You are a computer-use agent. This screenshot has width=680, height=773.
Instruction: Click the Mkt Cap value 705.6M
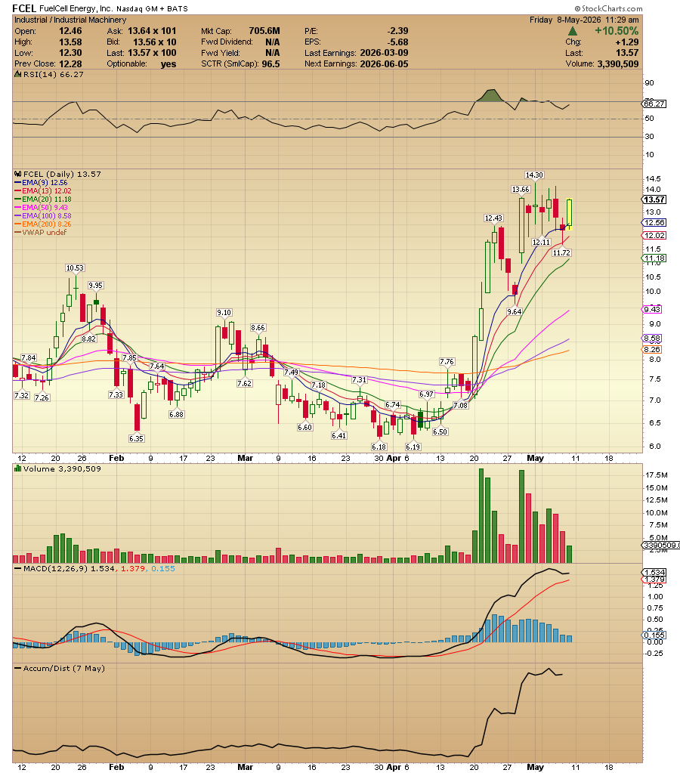264,31
